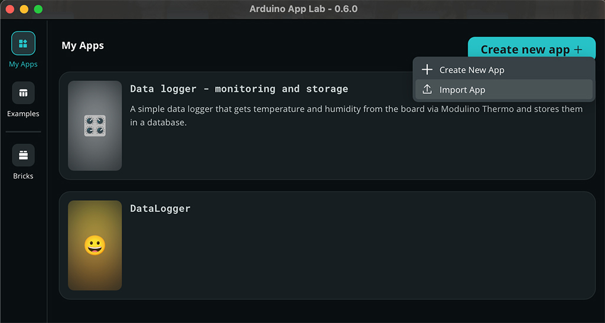Open the Bricks sidebar icon
This screenshot has width=605, height=323.
[23, 155]
